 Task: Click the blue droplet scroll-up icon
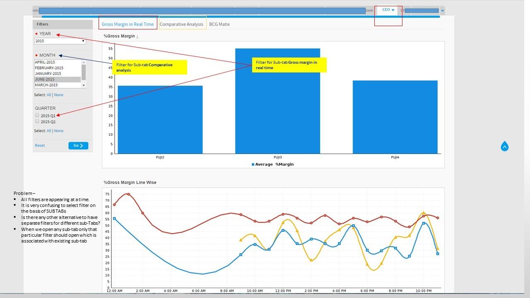(505, 146)
